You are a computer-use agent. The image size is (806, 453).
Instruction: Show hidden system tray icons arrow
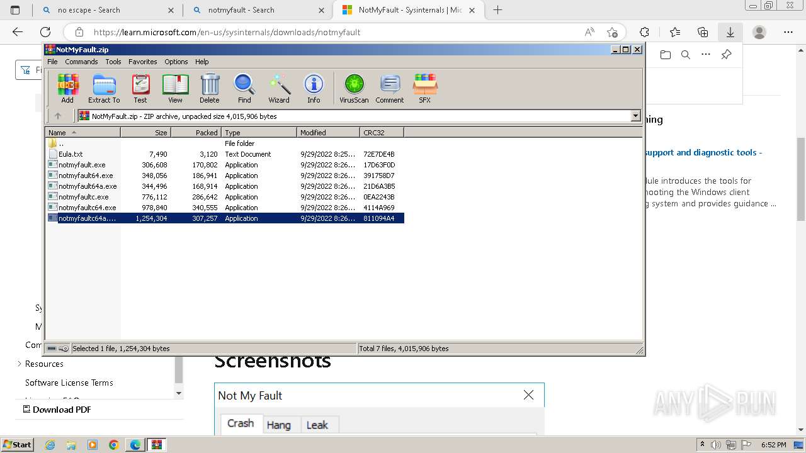(703, 445)
